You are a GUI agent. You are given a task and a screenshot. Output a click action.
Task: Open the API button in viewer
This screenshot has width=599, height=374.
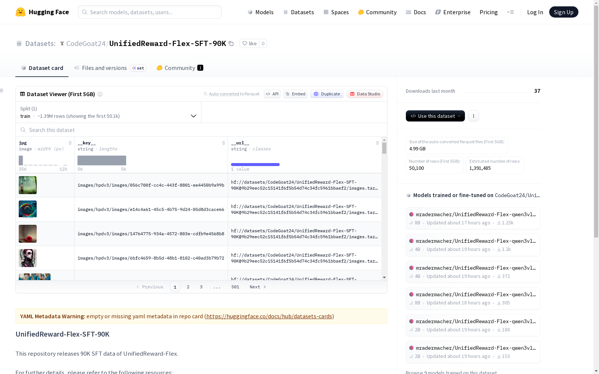pyautogui.click(x=272, y=94)
